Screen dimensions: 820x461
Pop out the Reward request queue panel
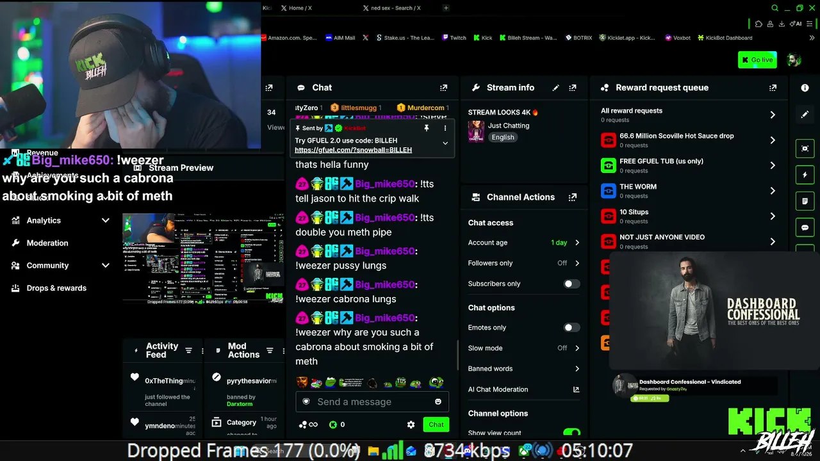tap(773, 88)
